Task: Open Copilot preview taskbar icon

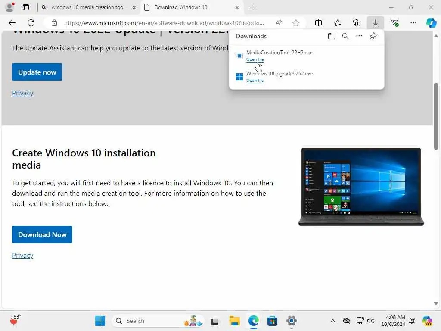Action: 427,321
